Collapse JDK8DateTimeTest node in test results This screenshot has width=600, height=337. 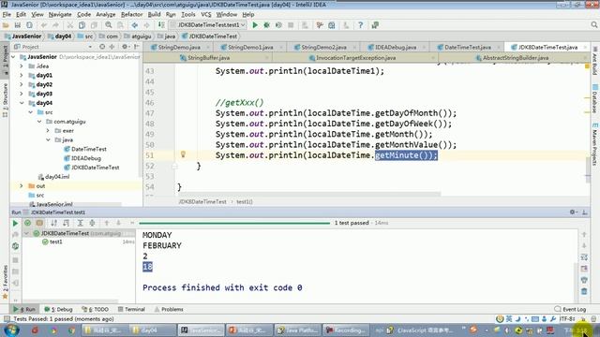pyautogui.click(x=26, y=233)
